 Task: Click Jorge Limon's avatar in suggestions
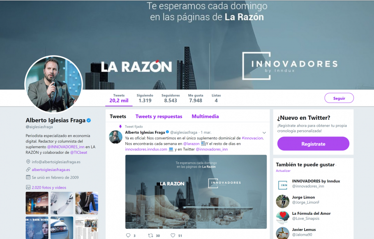tap(283, 201)
